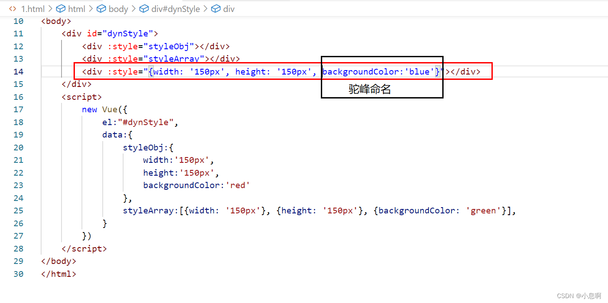Click the opening <script> tag
The image size is (608, 303).
[82, 97]
